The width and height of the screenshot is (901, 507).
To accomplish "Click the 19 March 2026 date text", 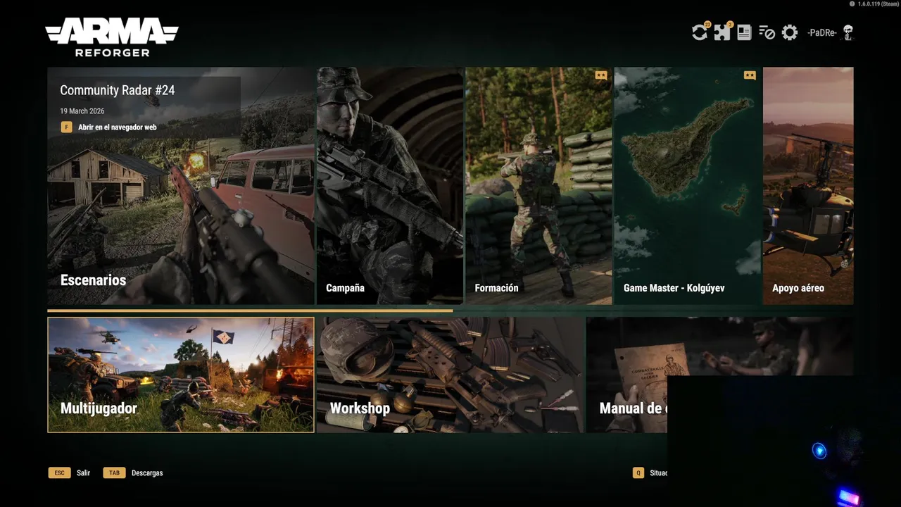I will [x=84, y=111].
